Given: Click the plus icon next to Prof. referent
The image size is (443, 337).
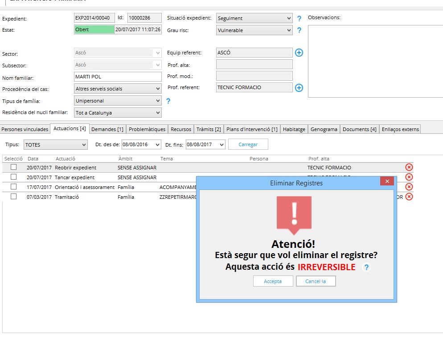Looking at the screenshot, I should [299, 88].
